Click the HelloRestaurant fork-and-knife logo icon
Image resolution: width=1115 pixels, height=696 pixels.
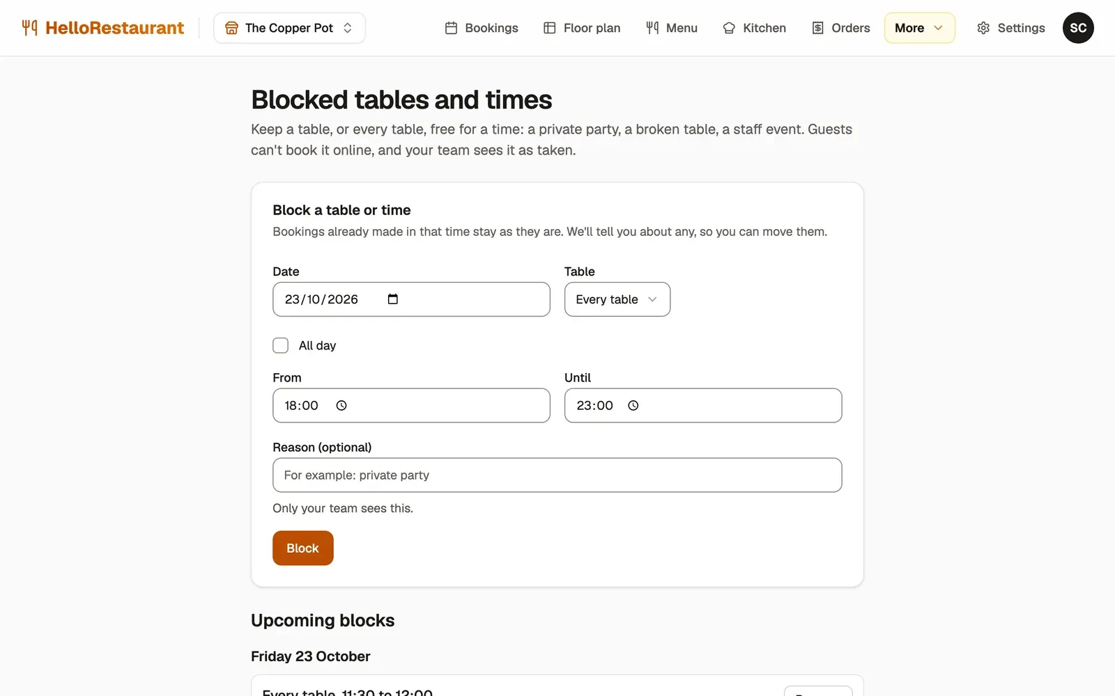pos(29,28)
